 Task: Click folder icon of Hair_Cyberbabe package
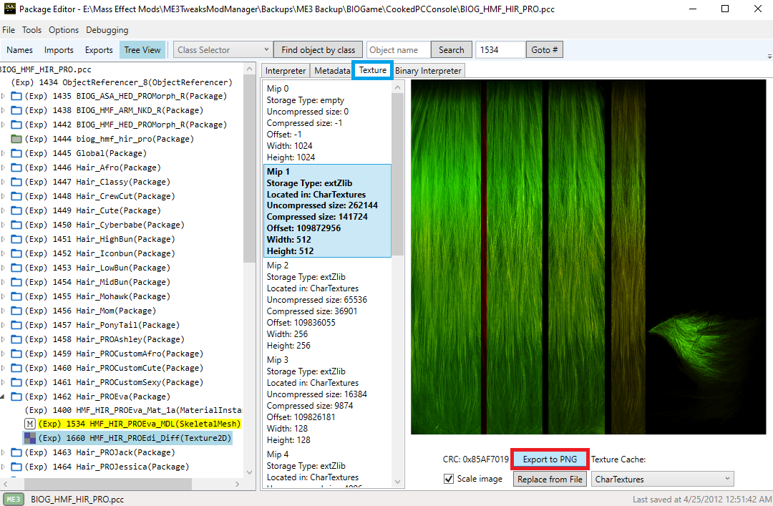[16, 225]
